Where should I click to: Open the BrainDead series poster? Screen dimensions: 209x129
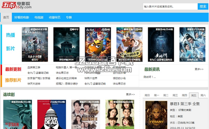point(51,114)
